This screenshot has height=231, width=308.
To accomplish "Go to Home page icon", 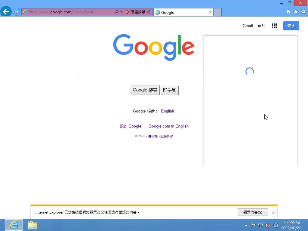I will [x=288, y=12].
